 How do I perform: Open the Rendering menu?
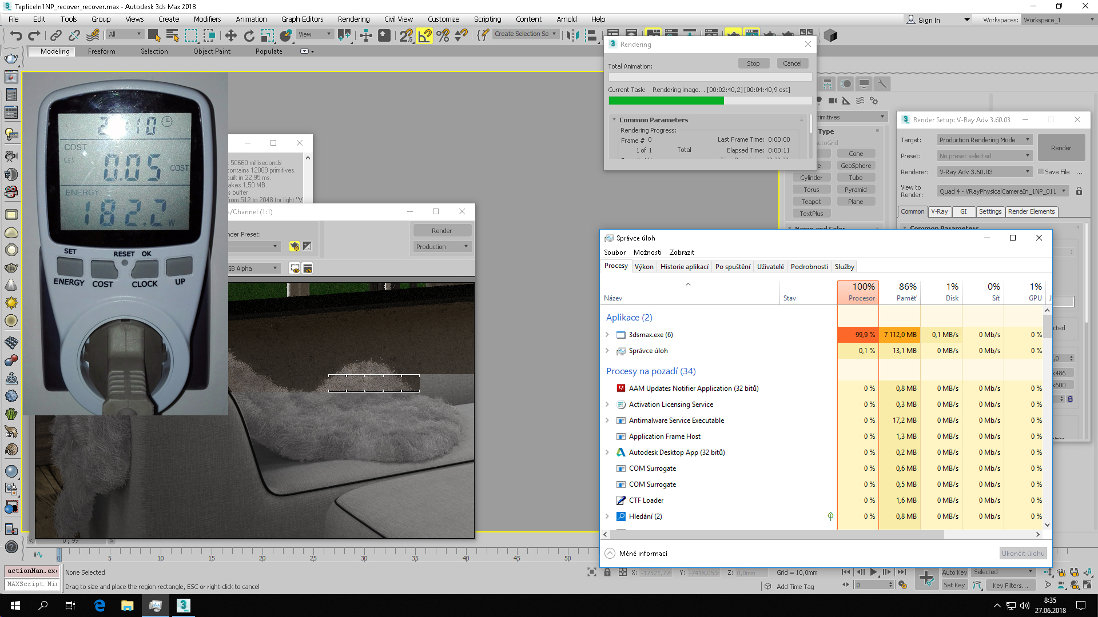[x=353, y=19]
